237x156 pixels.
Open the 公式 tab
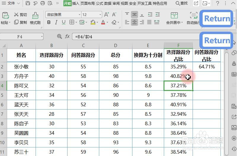point(100,3)
